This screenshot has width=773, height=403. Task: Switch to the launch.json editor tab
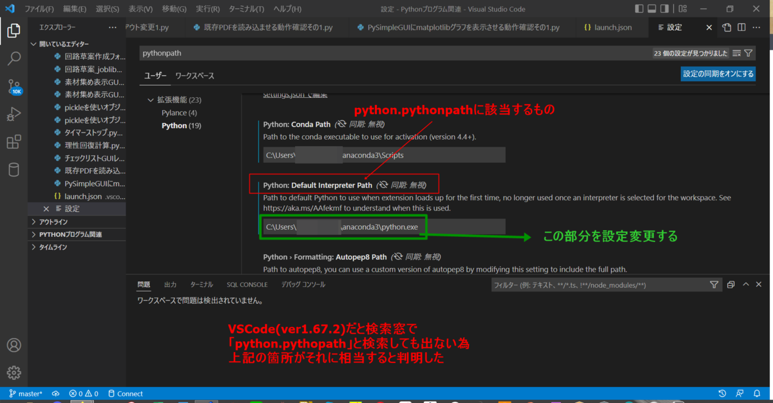click(x=607, y=28)
